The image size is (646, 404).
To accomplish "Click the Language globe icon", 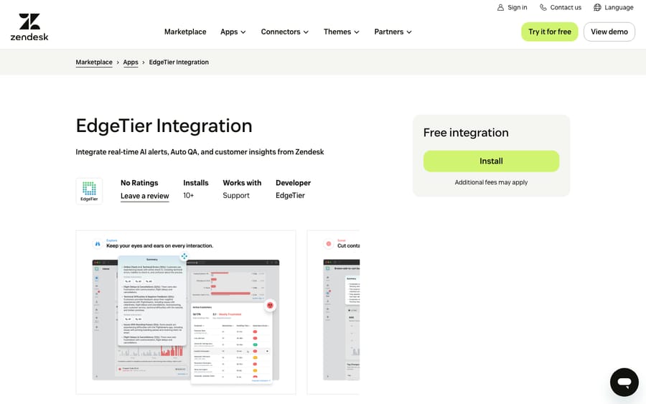I will 597,7.
